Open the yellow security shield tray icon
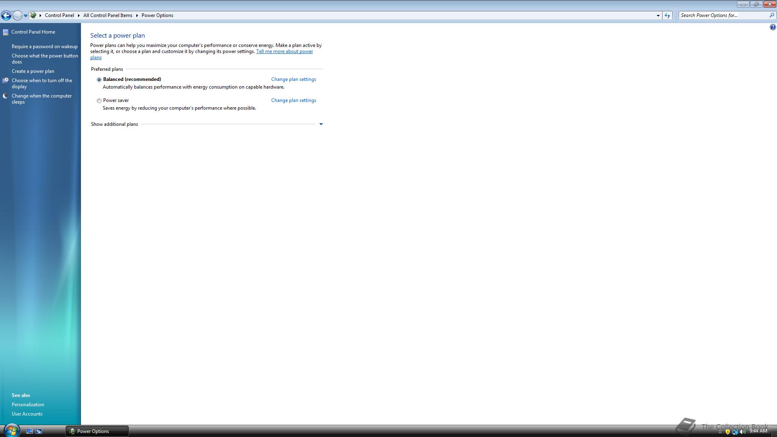777x437 pixels. click(727, 432)
